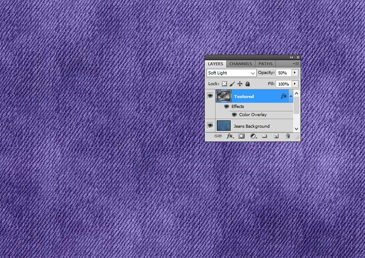The image size is (365, 258).
Task: Create a new layer group
Action: 264,136
